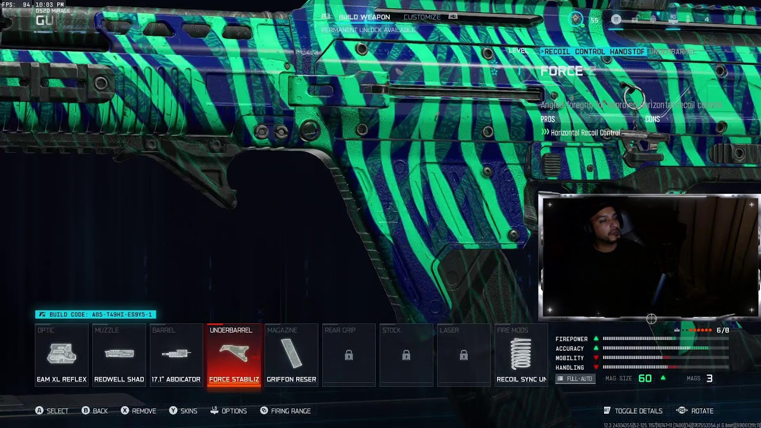This screenshot has width=761, height=428.
Task: Click the green Accuracy increase arrow
Action: tap(596, 348)
